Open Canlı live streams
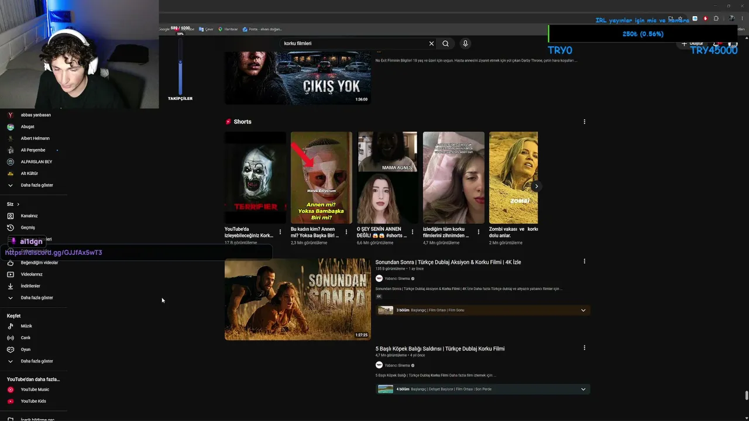Viewport: 749px width, 421px height. click(x=25, y=337)
